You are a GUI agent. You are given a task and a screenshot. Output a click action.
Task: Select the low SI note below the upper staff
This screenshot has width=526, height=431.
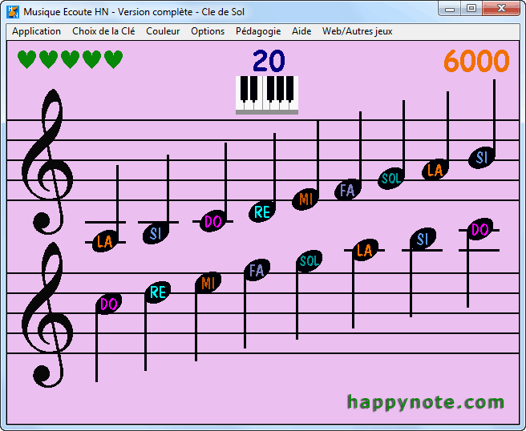point(156,233)
